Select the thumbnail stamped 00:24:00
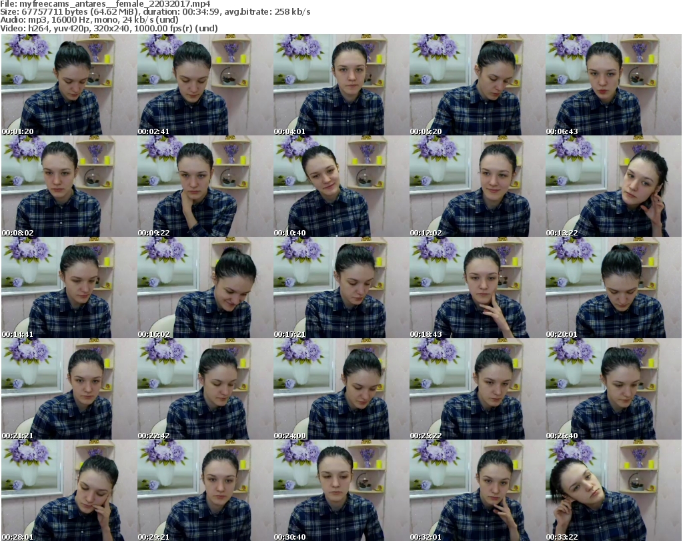The image size is (683, 541). click(341, 389)
